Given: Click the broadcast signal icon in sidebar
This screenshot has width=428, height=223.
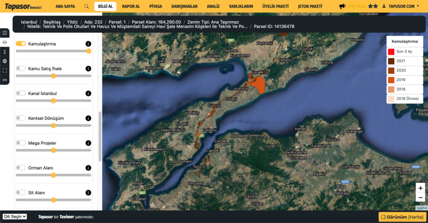Looking at the screenshot, I should pos(5,80).
